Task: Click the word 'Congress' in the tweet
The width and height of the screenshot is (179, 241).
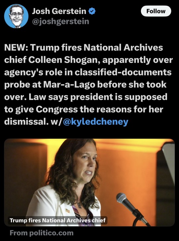Action: (x=57, y=109)
